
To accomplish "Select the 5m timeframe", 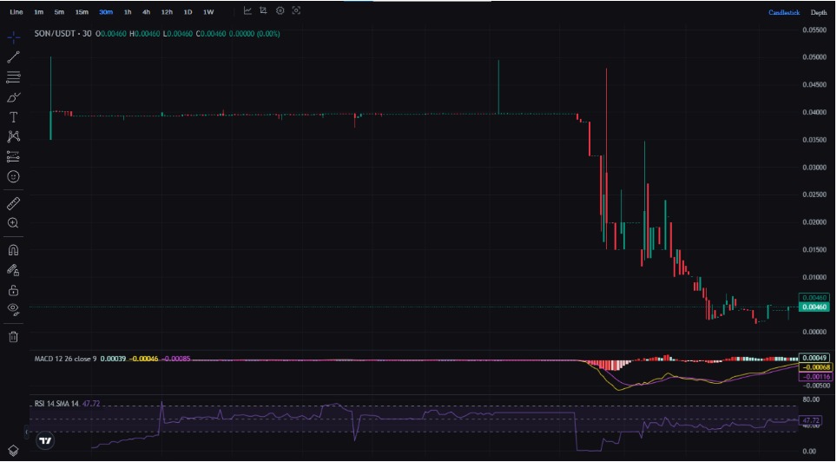I will [x=59, y=12].
